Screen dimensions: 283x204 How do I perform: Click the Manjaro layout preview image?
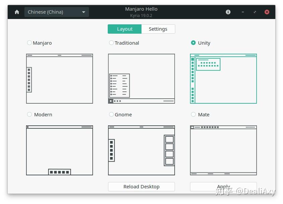point(60,79)
